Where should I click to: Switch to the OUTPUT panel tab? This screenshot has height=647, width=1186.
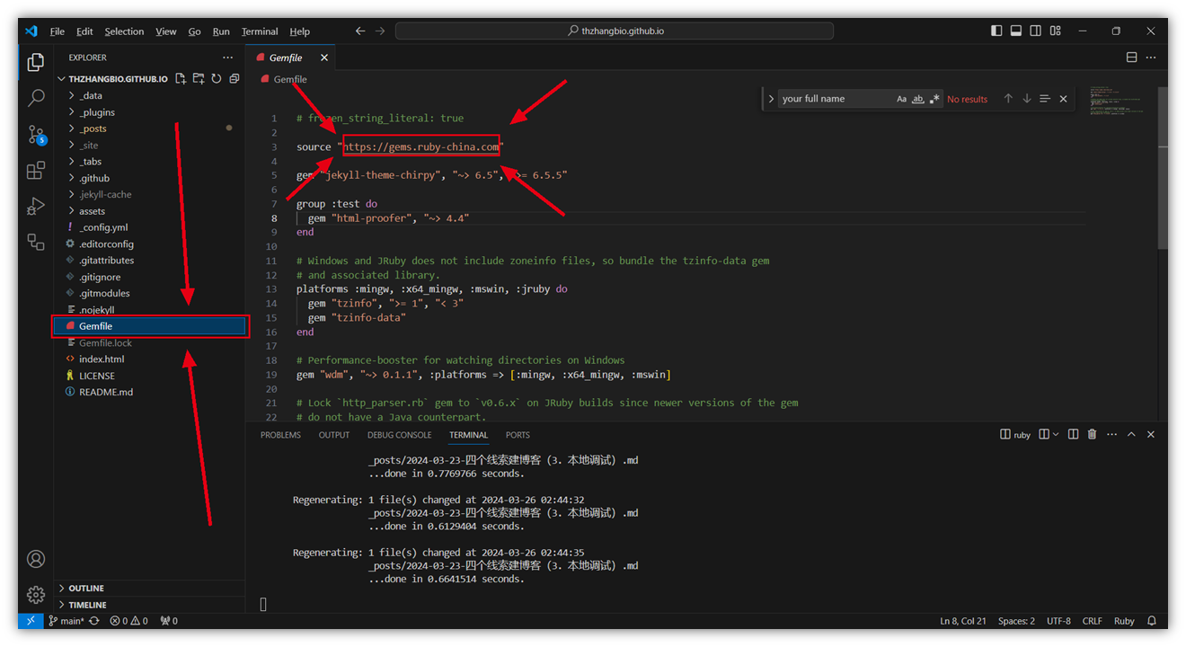[334, 435]
